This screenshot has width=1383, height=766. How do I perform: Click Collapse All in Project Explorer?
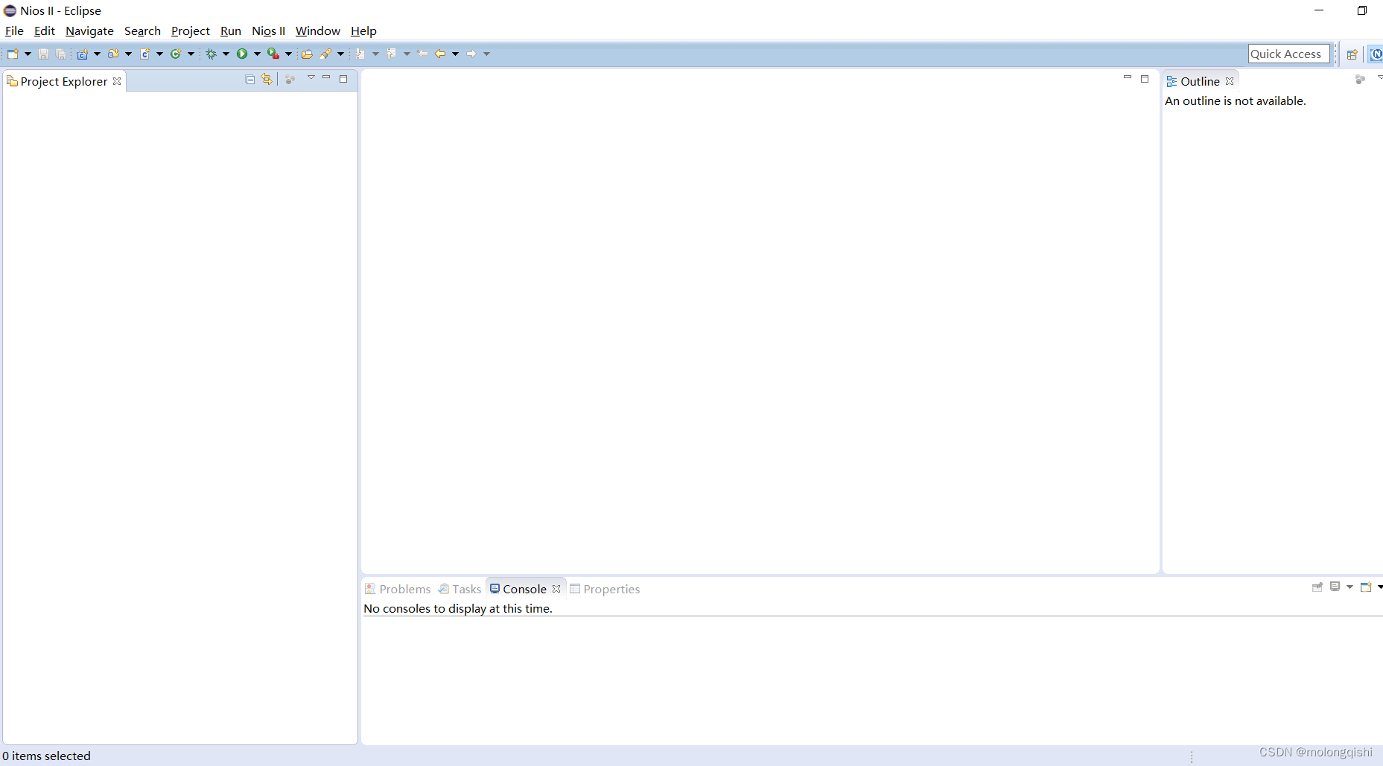pos(250,79)
